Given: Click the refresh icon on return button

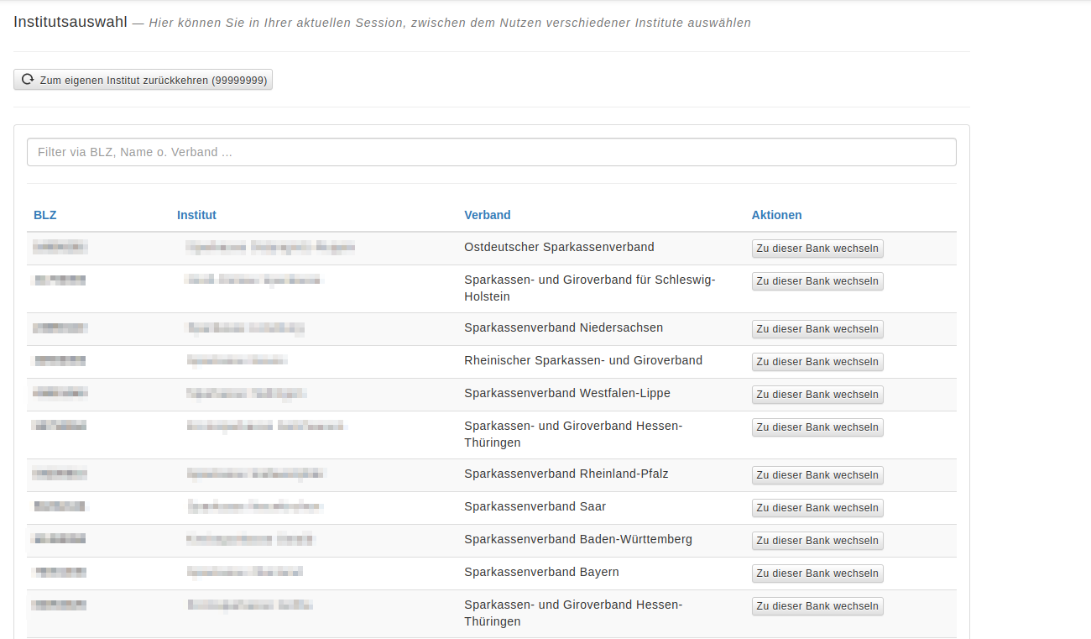Looking at the screenshot, I should pos(28,80).
